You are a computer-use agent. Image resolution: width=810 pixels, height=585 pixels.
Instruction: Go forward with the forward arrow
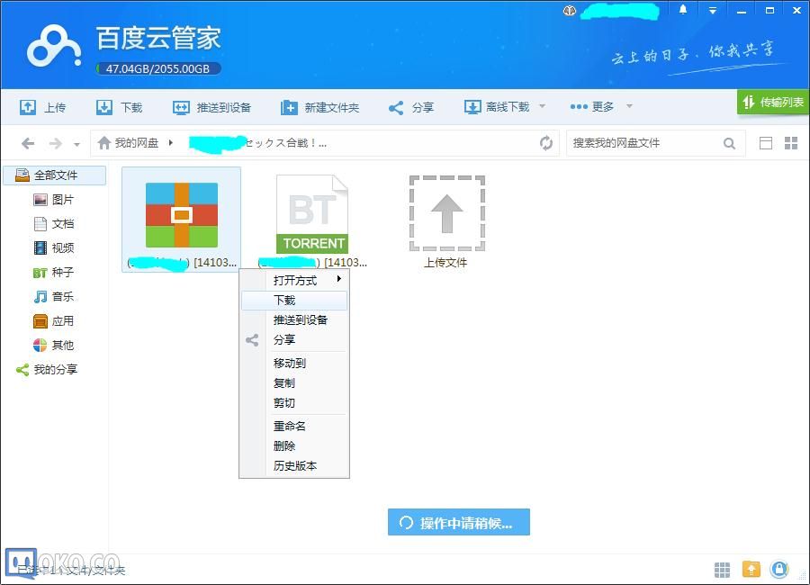[55, 143]
